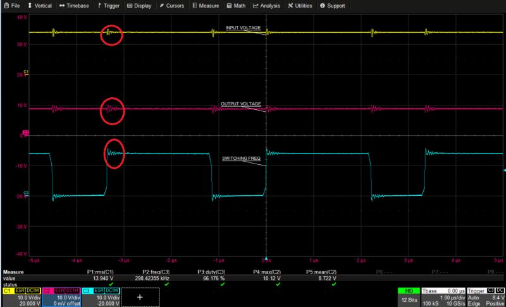This screenshot has width=506, height=307.
Task: Open the Trigger menu
Action: tap(108, 6)
